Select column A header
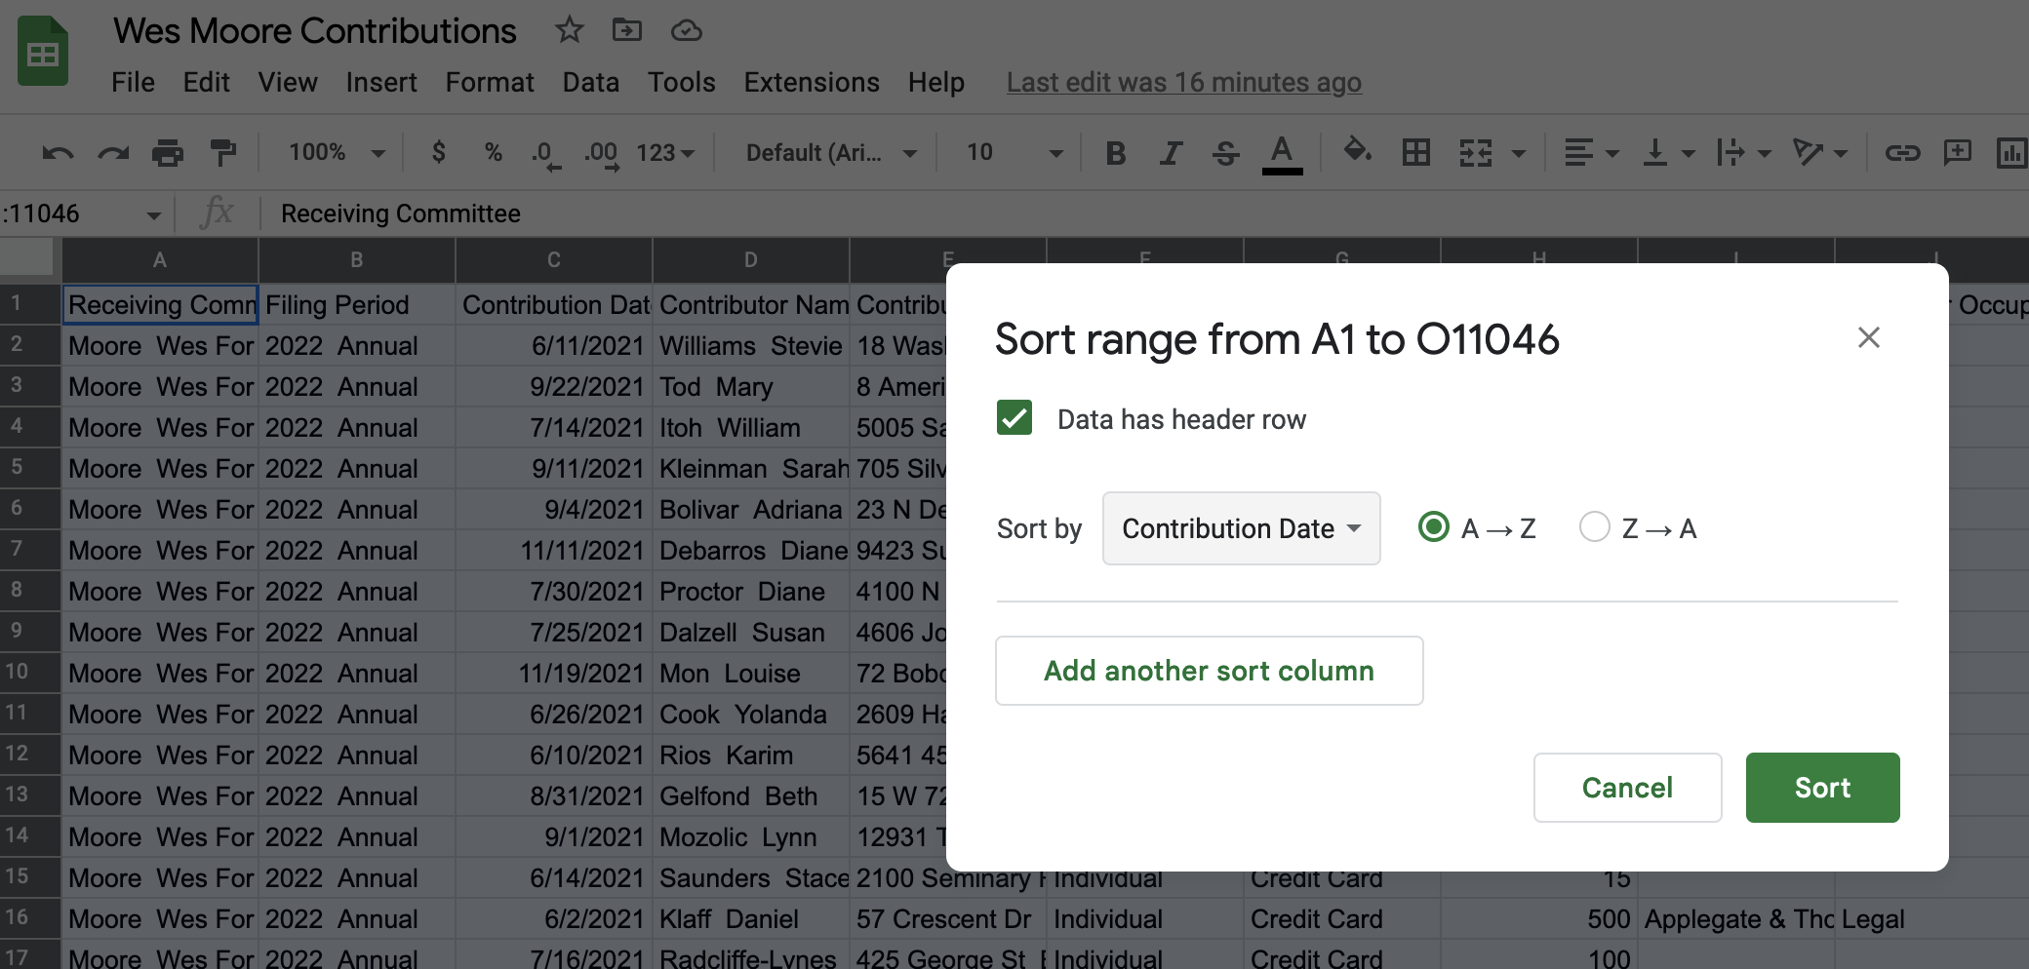 160,260
